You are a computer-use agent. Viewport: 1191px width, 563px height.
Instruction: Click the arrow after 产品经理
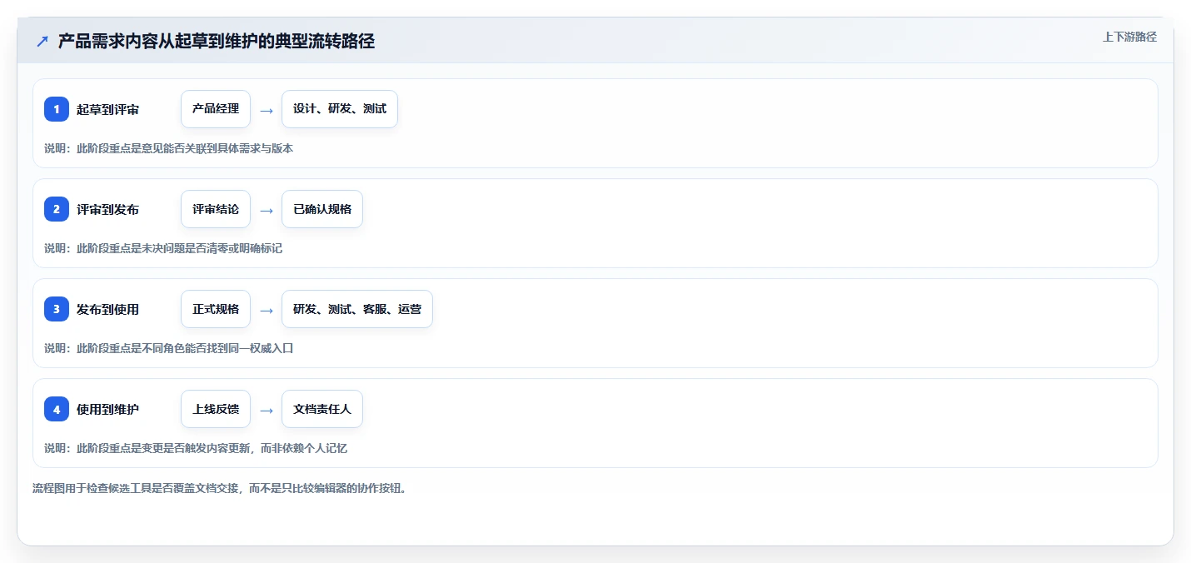[x=267, y=110]
